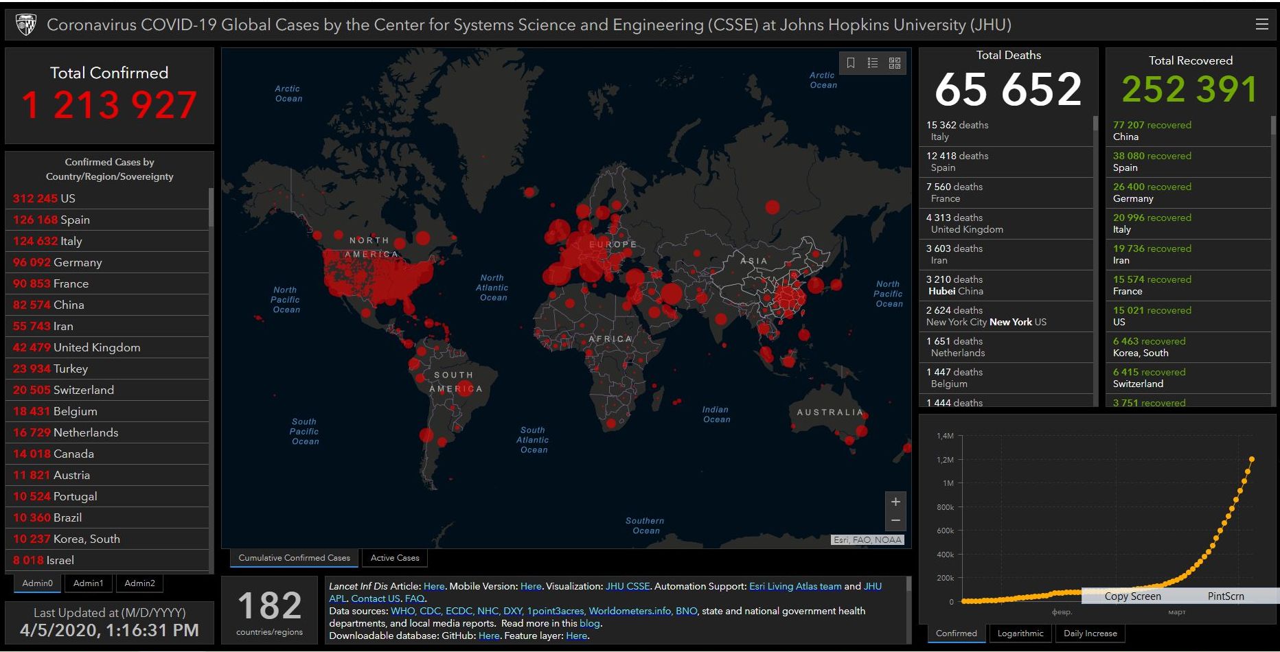
Task: Select 2 624 deaths New York City entry
Action: point(1006,316)
